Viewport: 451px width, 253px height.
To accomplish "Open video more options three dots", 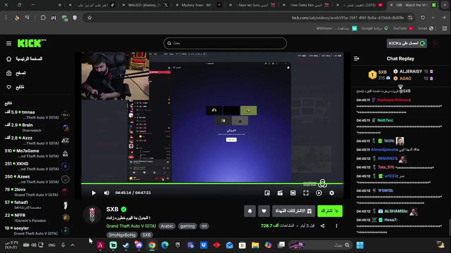I will [336, 226].
